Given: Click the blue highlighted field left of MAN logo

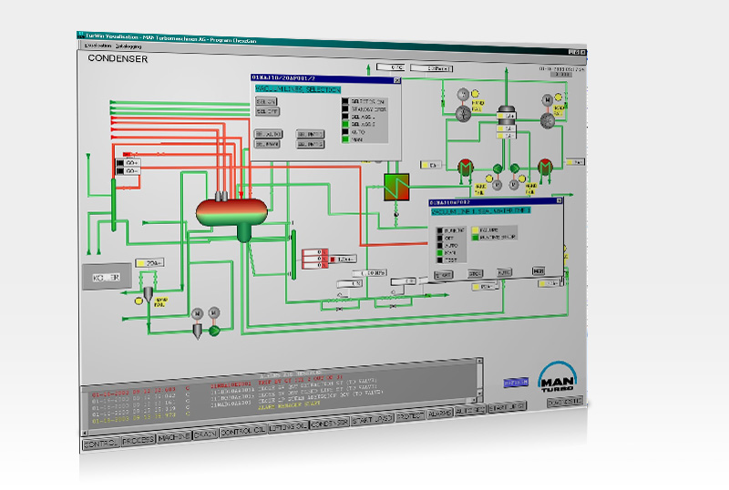Looking at the screenshot, I should (516, 383).
